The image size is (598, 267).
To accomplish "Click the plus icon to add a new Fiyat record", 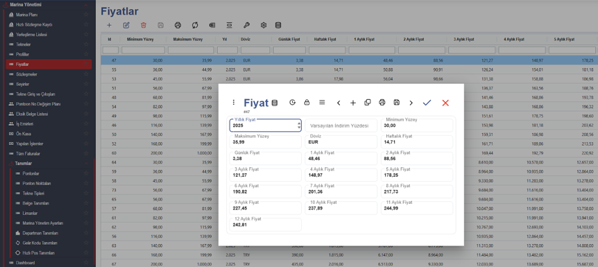I will pyautogui.click(x=353, y=103).
